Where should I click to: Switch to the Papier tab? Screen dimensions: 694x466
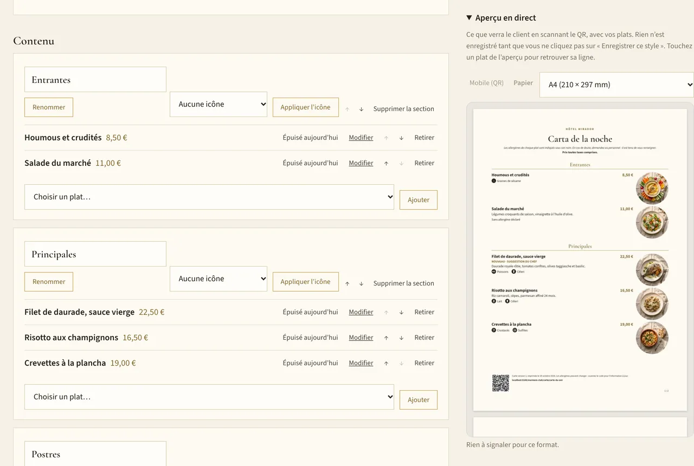coord(523,83)
